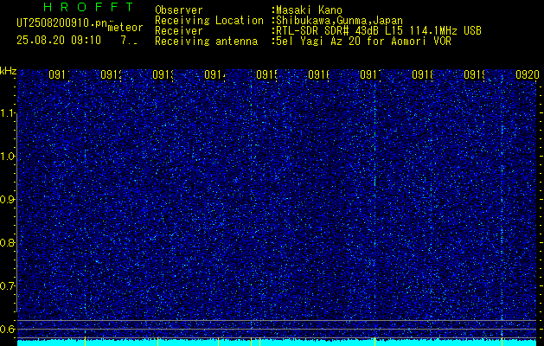Screen dimensions: 544x346
Task: Click the 0920 time label
Action: 528,74
